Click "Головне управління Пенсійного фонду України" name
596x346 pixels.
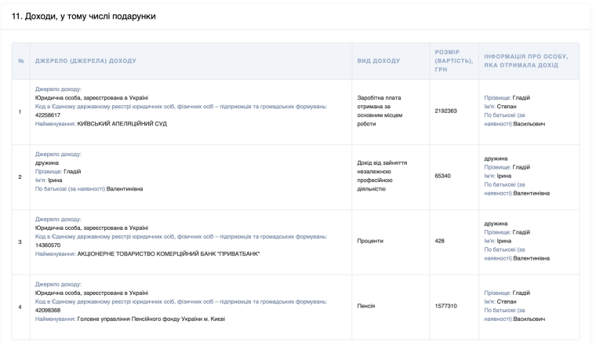[x=151, y=319]
